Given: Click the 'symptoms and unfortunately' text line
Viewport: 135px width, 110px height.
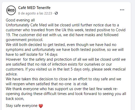Looking at the screenshot, I should 65,50.
